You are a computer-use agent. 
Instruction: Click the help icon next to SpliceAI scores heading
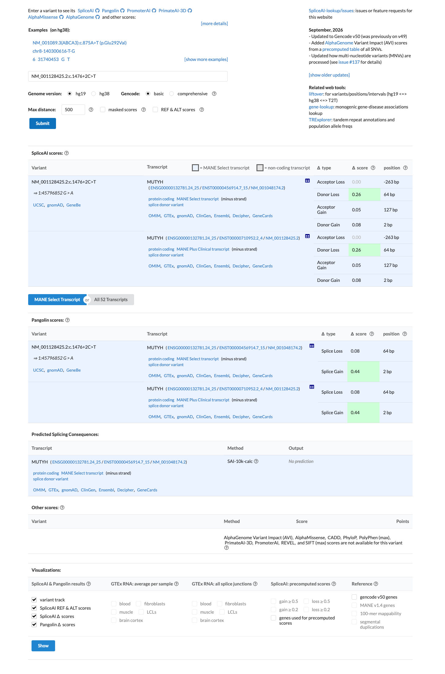(x=66, y=153)
